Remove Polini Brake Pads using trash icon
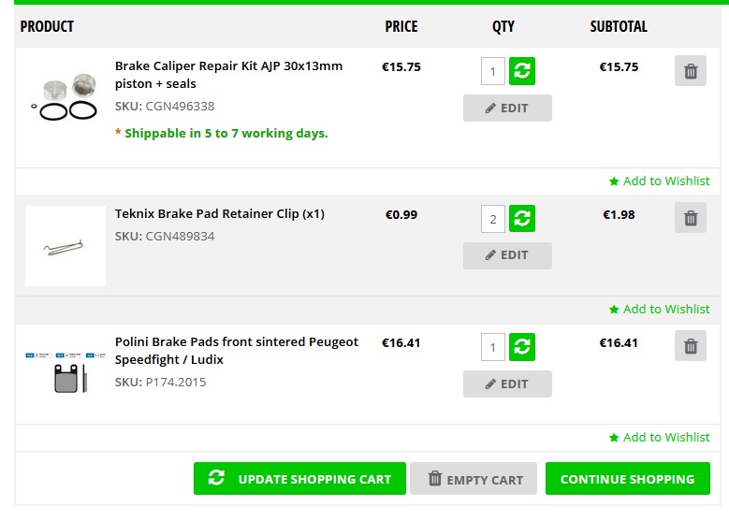 [x=691, y=346]
